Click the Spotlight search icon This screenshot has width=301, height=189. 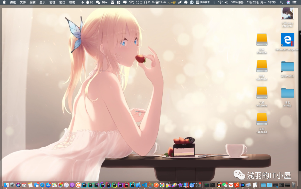point(281,2)
